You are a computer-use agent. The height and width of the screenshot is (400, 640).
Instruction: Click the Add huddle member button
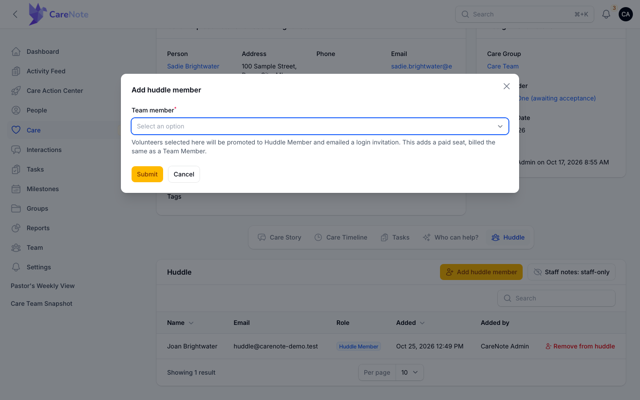(481, 272)
